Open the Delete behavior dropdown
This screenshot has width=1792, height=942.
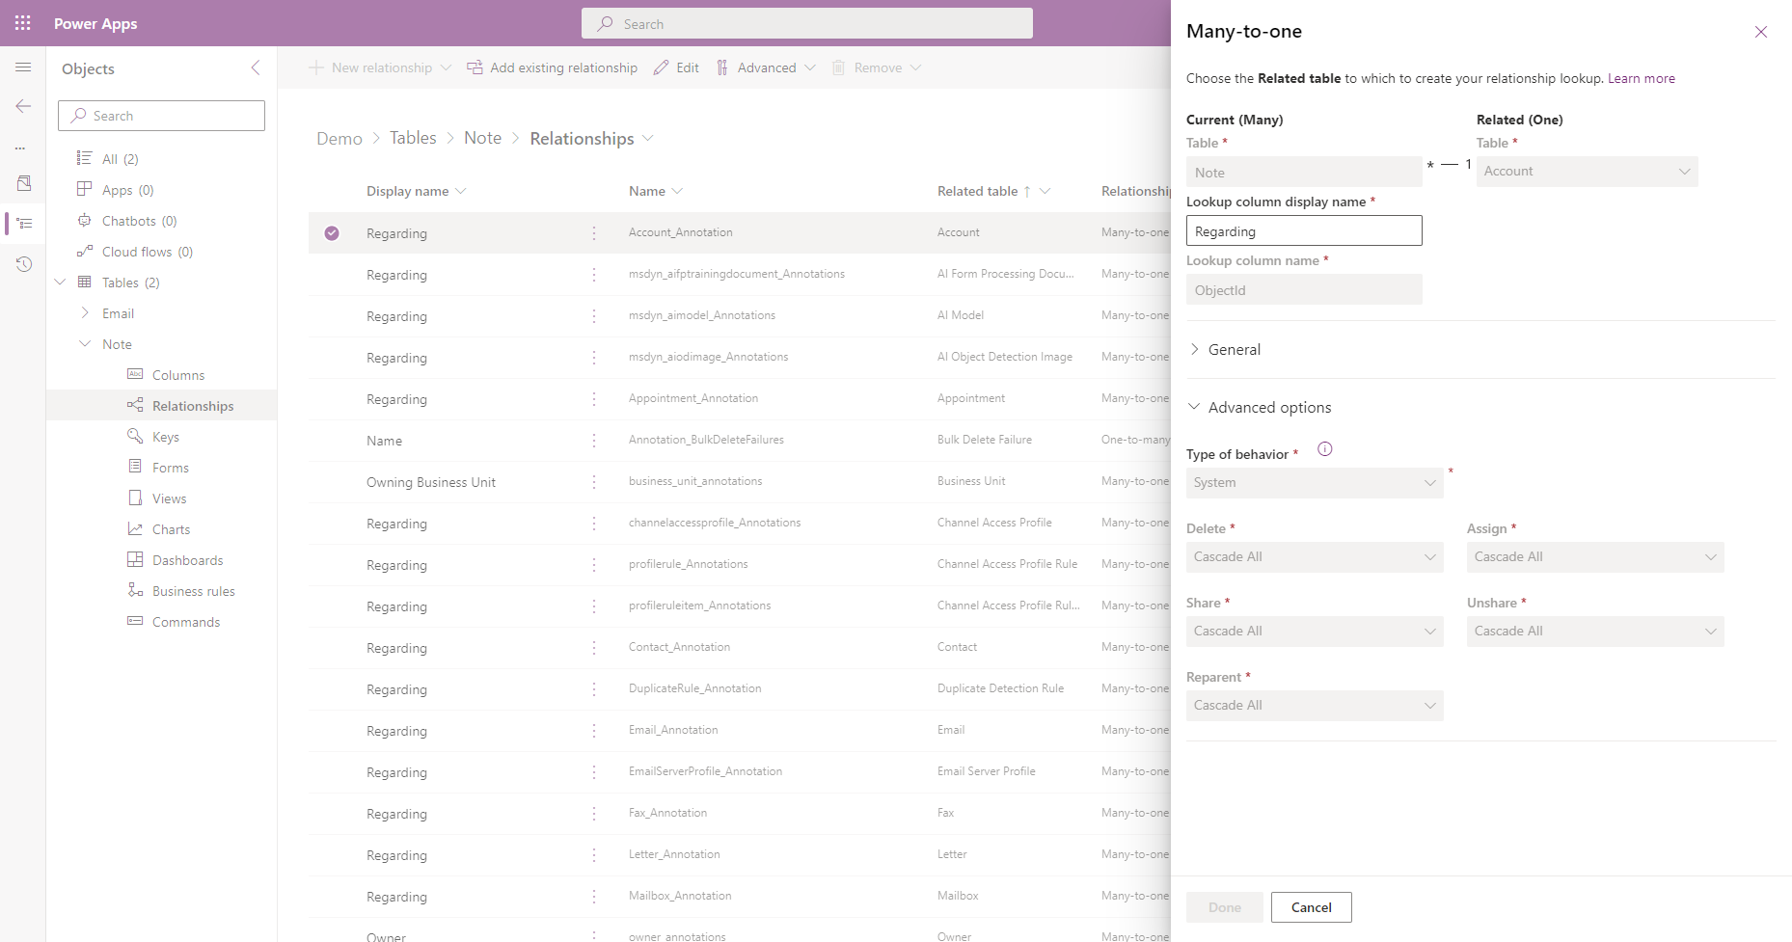1315,557
